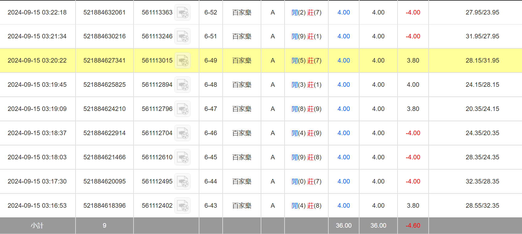Select timestamp 2024-09-15 03:19:45
The height and width of the screenshot is (234, 522).
(x=37, y=85)
